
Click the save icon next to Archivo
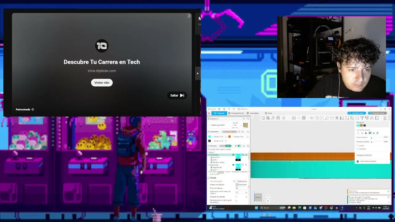224,109
